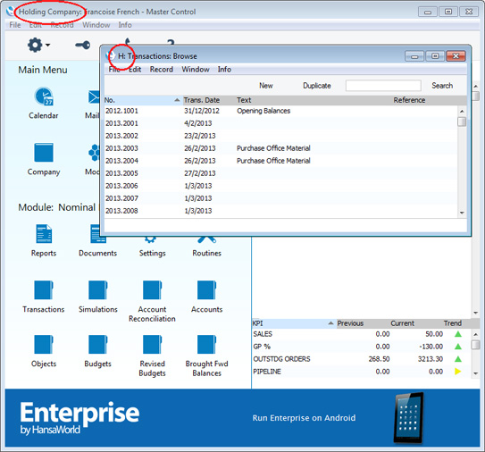Image resolution: width=485 pixels, height=452 pixels.
Task: Select transaction 2013.2008 row
Action: (280, 211)
